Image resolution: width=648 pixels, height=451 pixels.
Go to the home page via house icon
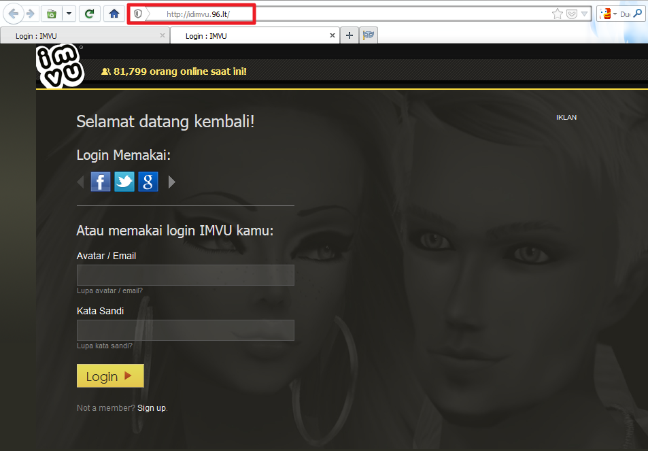(x=114, y=14)
